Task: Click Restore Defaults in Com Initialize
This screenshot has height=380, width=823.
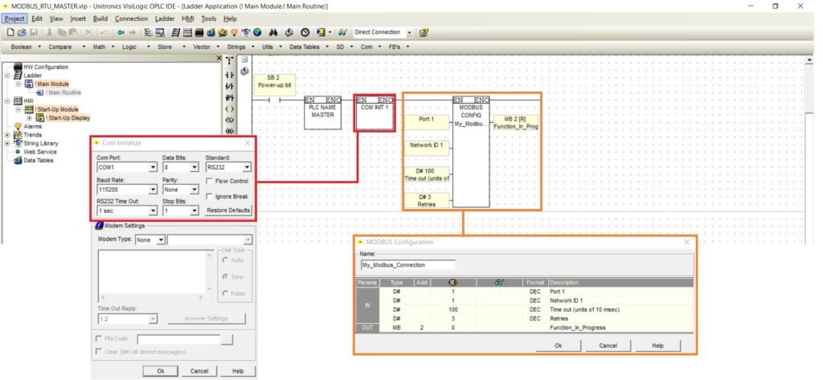Action: [228, 210]
